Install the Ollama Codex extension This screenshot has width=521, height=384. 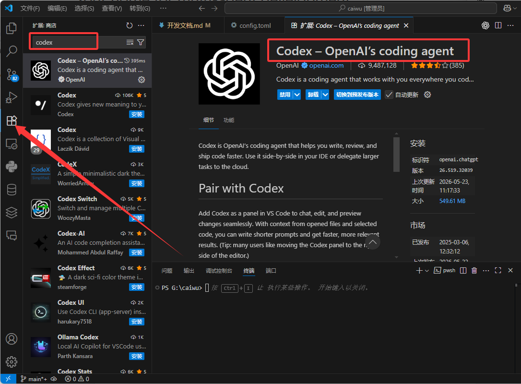pyautogui.click(x=137, y=357)
